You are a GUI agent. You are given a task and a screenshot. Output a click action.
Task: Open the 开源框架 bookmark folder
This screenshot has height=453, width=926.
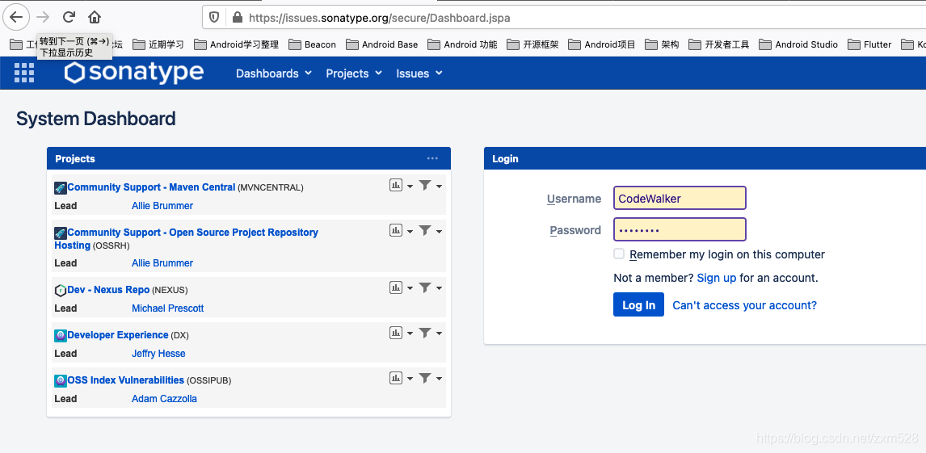[532, 44]
